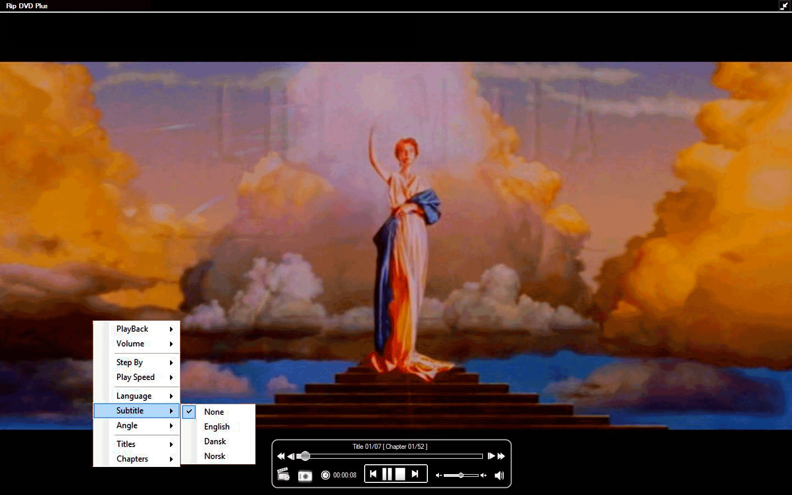The width and height of the screenshot is (792, 495).
Task: Open the Chapters submenu
Action: click(136, 459)
